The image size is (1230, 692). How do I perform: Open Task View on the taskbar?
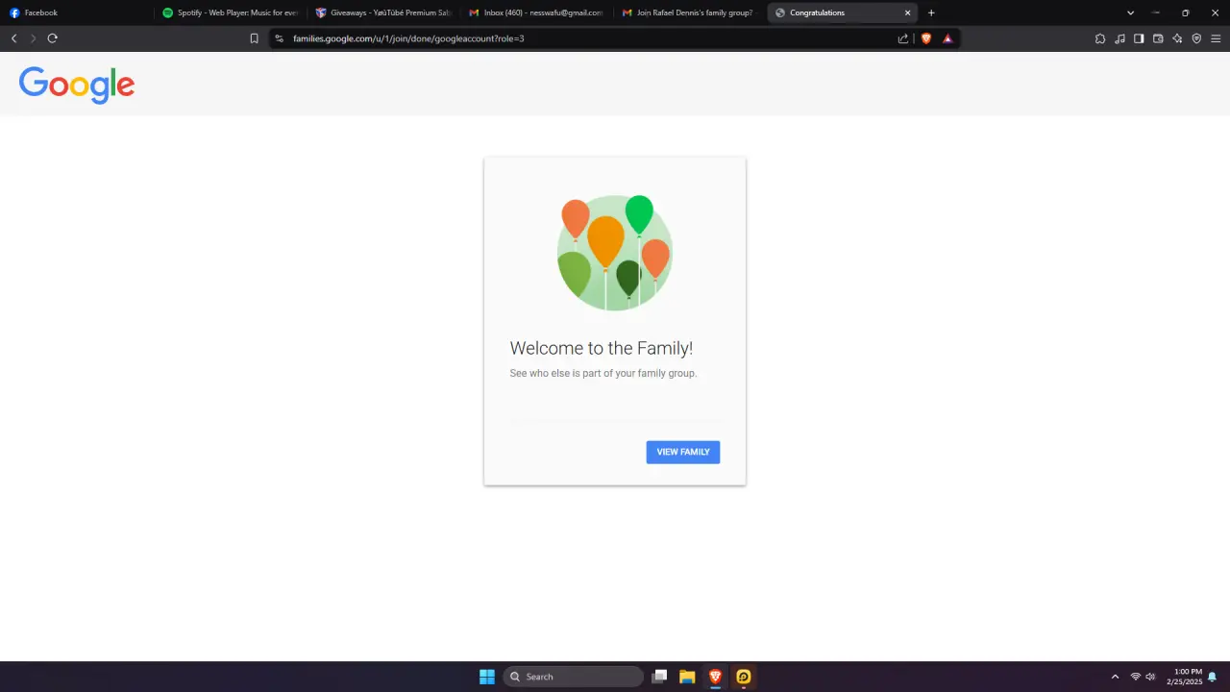pyautogui.click(x=659, y=677)
